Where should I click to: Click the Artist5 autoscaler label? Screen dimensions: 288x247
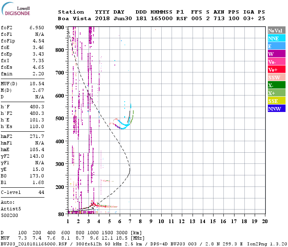[11, 209]
